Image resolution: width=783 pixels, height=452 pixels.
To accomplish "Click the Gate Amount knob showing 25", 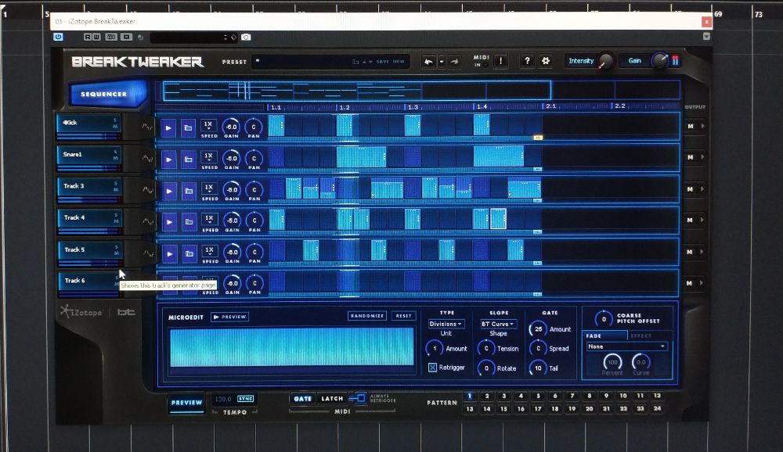I will tap(538, 328).
